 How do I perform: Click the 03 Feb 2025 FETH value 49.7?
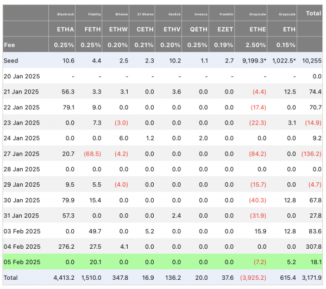tap(95, 231)
